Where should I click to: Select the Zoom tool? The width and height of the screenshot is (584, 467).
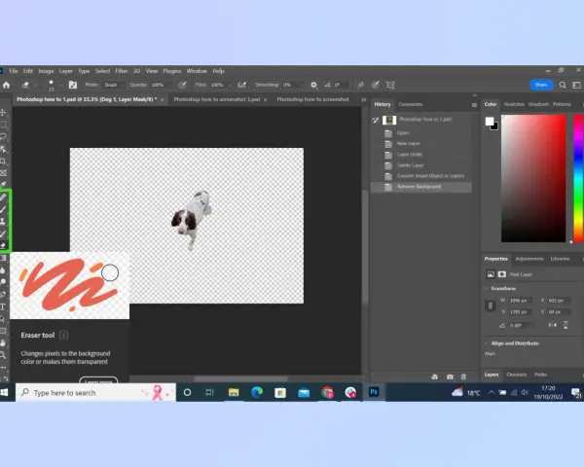click(3, 355)
